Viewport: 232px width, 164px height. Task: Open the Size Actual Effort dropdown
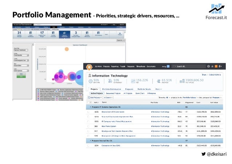coord(21,66)
